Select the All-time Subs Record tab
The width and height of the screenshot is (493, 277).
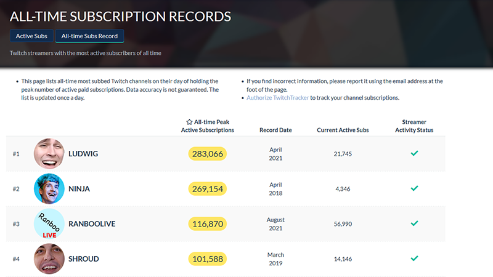click(x=89, y=36)
